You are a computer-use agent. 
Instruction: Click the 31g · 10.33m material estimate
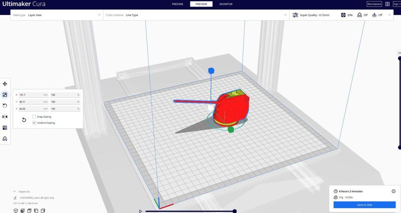[346, 197]
